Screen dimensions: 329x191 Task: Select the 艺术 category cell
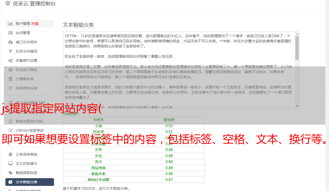pos(98,162)
